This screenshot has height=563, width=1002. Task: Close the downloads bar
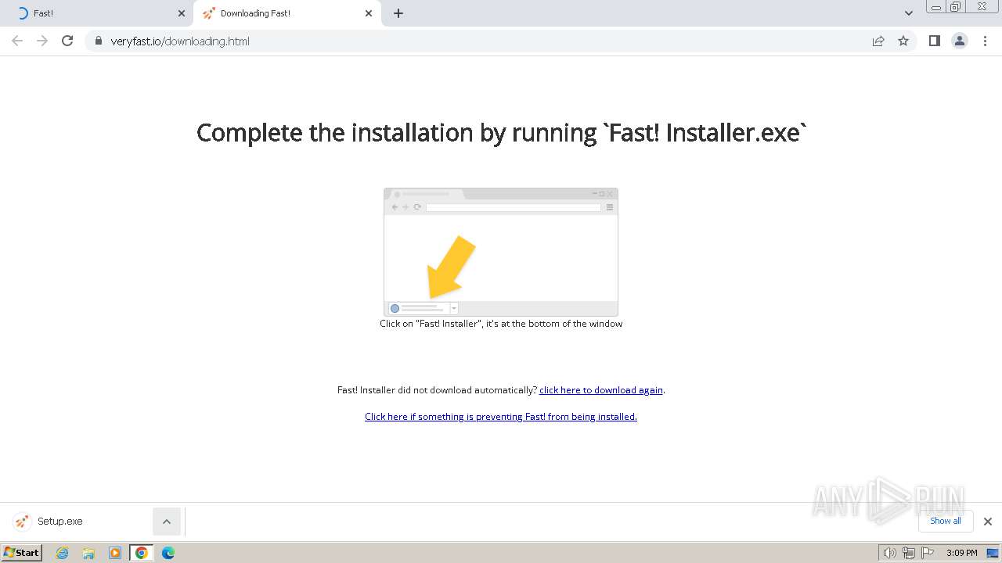988,522
